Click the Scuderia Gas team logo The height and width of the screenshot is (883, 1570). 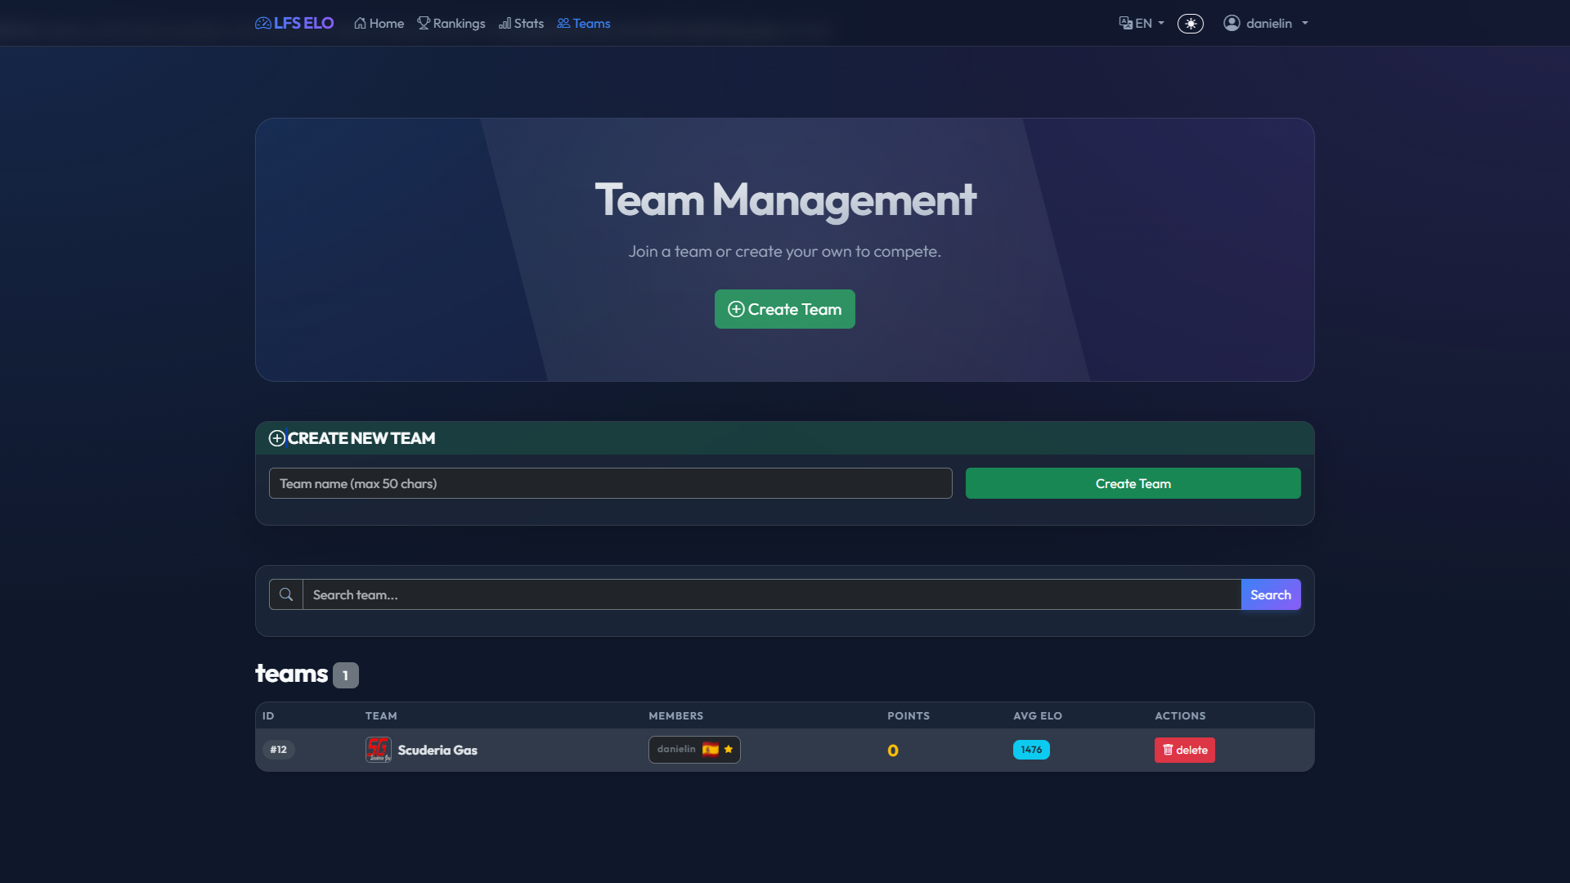tap(378, 750)
